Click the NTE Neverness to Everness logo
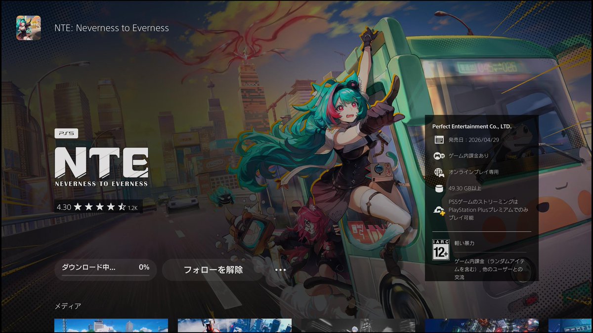Viewport: 593px width, 333px height. pos(101,167)
